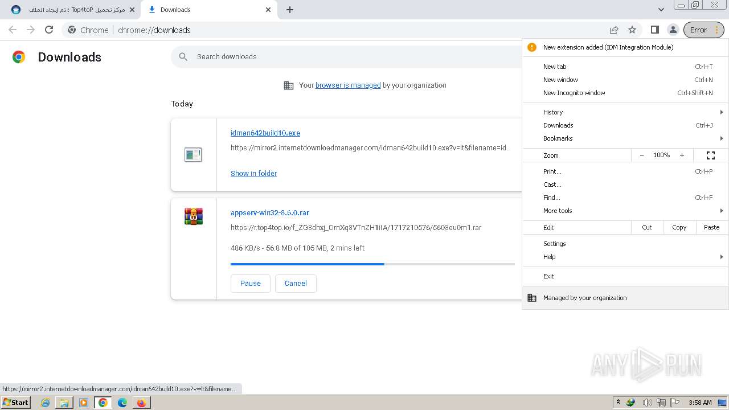Click the share page icon in address bar
The image size is (729, 410).
[x=614, y=30]
